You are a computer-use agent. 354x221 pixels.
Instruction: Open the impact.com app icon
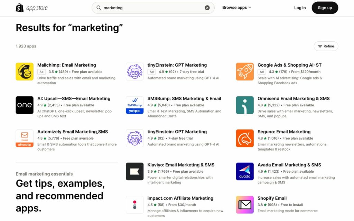point(134,205)
